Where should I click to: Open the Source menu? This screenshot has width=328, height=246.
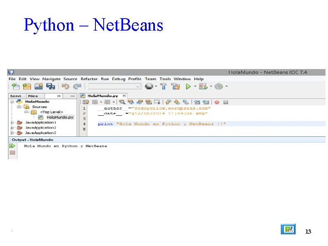(x=70, y=79)
